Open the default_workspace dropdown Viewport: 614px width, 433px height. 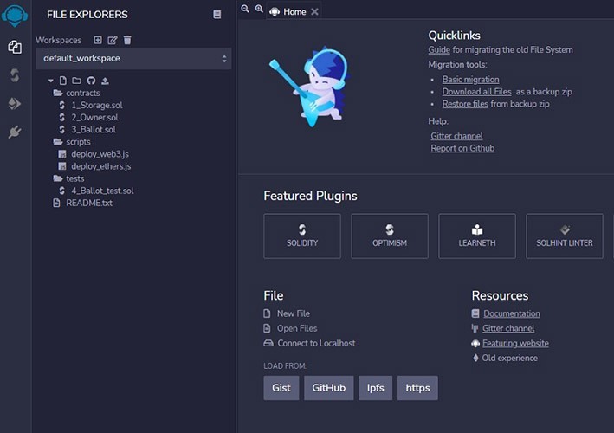(x=133, y=58)
